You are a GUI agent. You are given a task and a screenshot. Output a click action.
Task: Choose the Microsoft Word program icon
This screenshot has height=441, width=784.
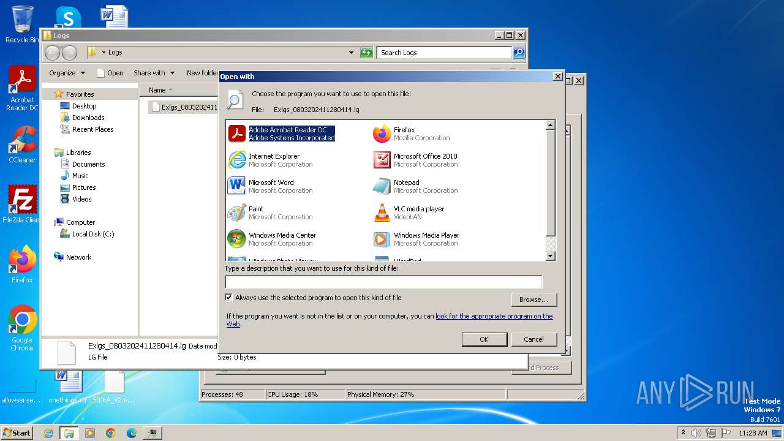pos(236,186)
